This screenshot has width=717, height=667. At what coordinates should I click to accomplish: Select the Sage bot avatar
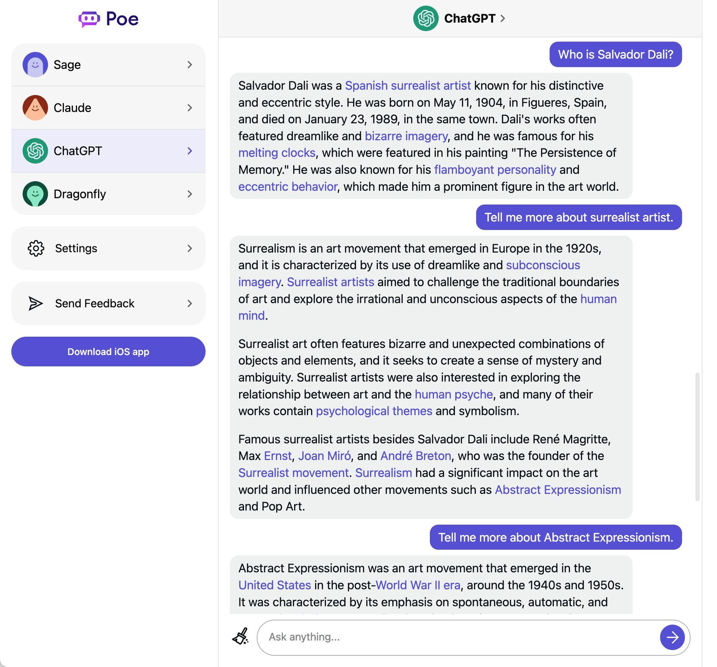[x=35, y=64]
